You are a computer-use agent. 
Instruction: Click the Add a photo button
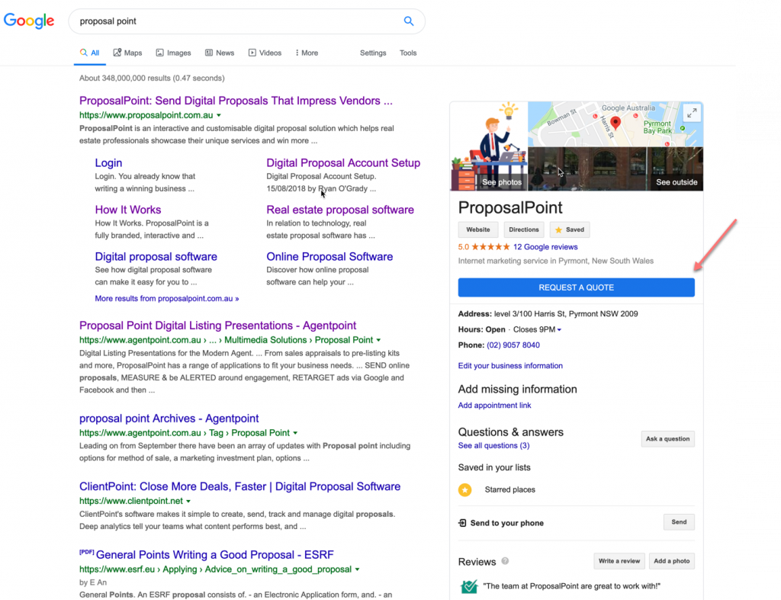[671, 560]
